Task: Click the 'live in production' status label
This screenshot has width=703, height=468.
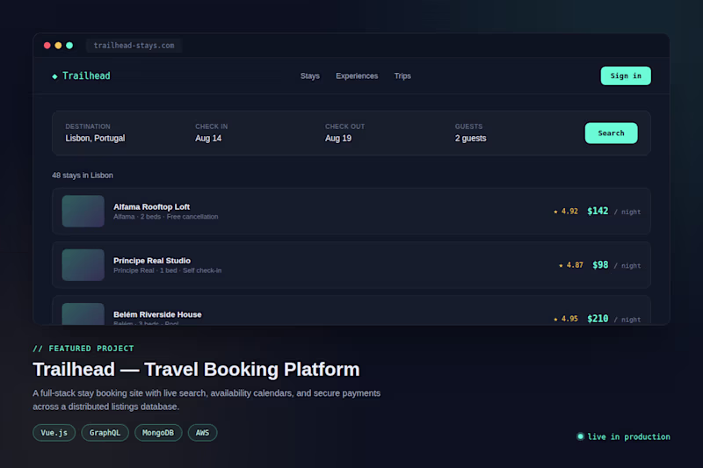Action: pos(628,436)
